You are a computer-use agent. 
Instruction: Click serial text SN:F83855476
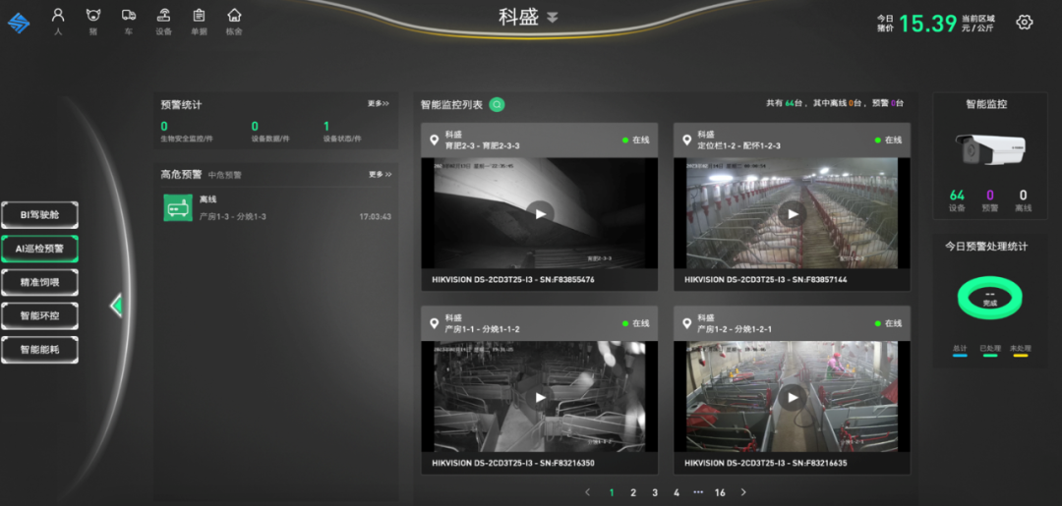(x=566, y=279)
